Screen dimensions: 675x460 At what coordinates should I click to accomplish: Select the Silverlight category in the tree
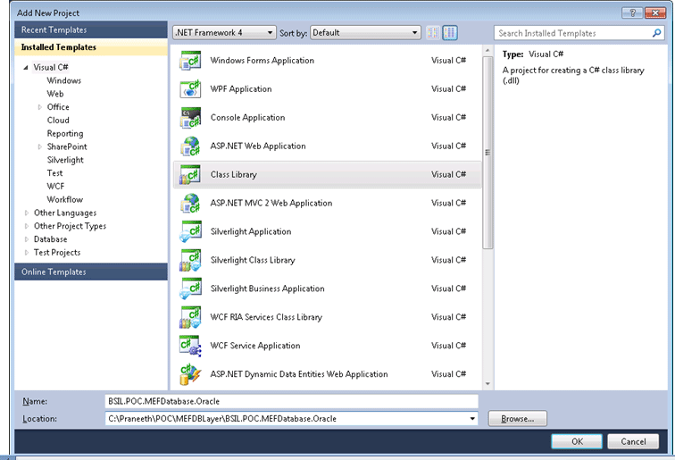tap(65, 160)
